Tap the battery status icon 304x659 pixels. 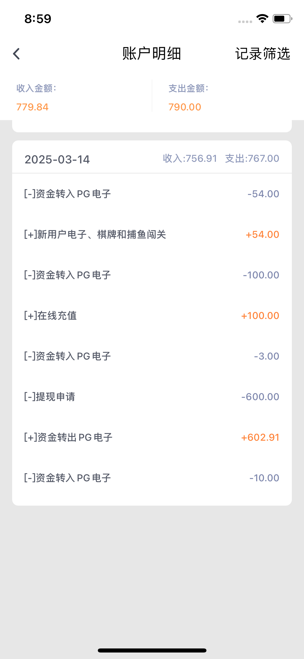[x=282, y=19]
